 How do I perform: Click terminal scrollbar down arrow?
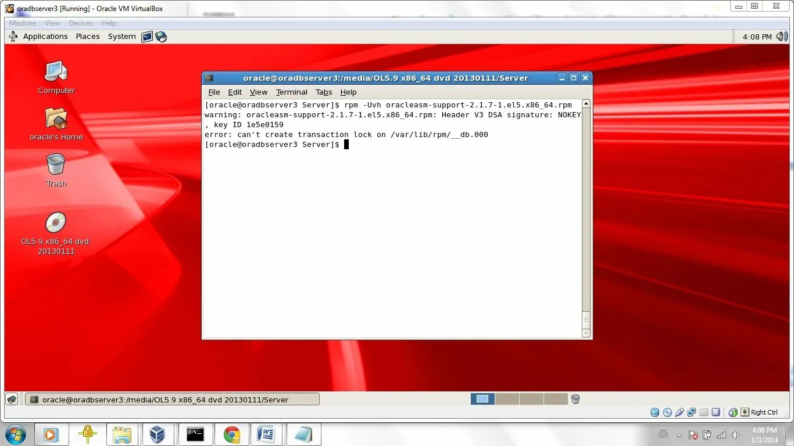pyautogui.click(x=586, y=333)
